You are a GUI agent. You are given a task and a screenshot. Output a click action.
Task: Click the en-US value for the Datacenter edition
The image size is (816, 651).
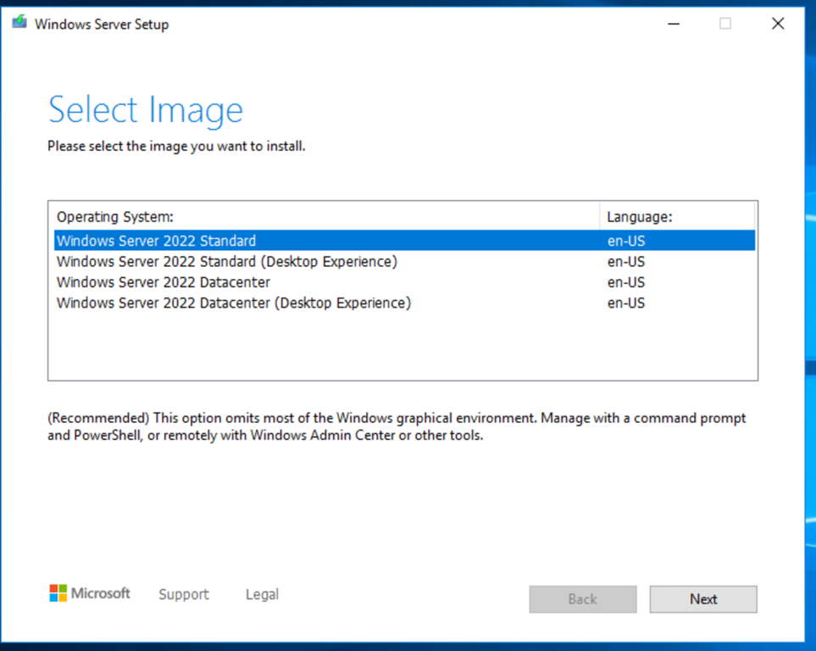pos(624,281)
